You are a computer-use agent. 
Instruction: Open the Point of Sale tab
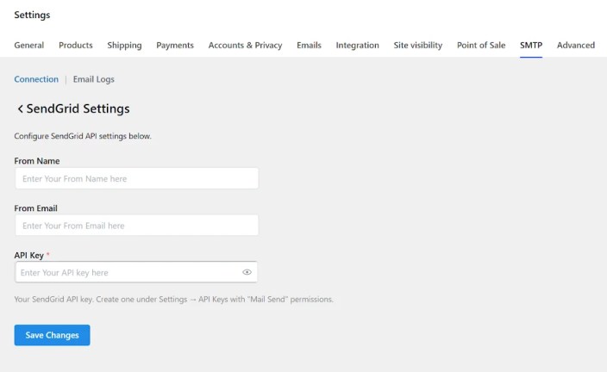481,46
